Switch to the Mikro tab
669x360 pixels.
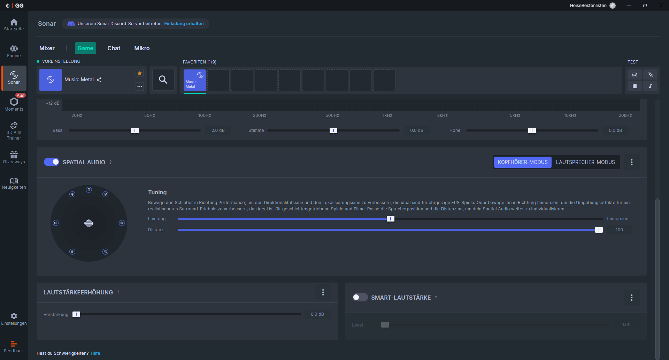click(142, 48)
